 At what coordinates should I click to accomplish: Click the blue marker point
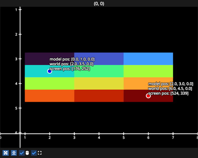coord(49,71)
